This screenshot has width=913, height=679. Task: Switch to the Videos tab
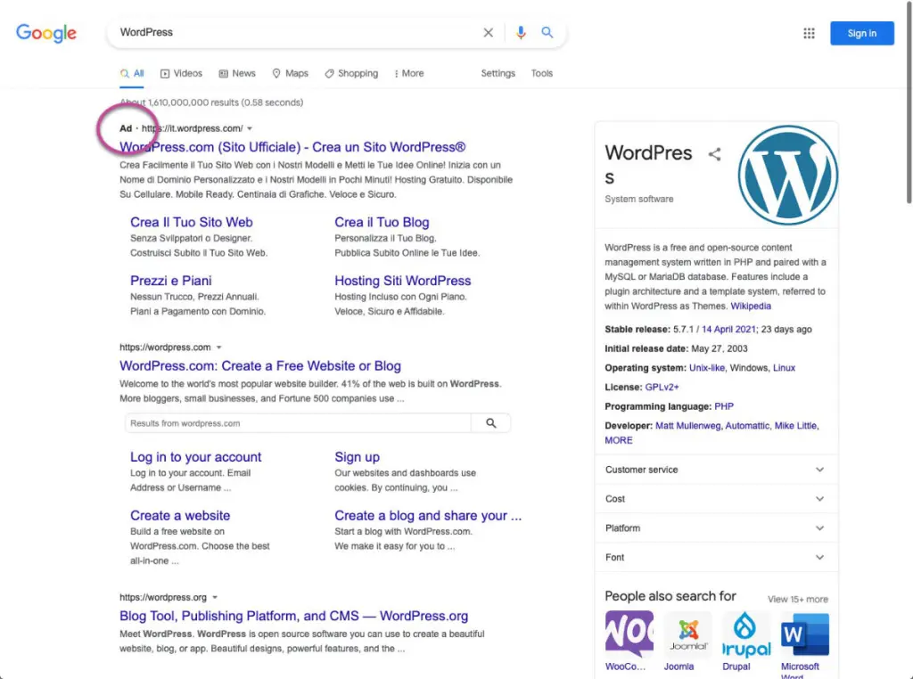coord(181,73)
